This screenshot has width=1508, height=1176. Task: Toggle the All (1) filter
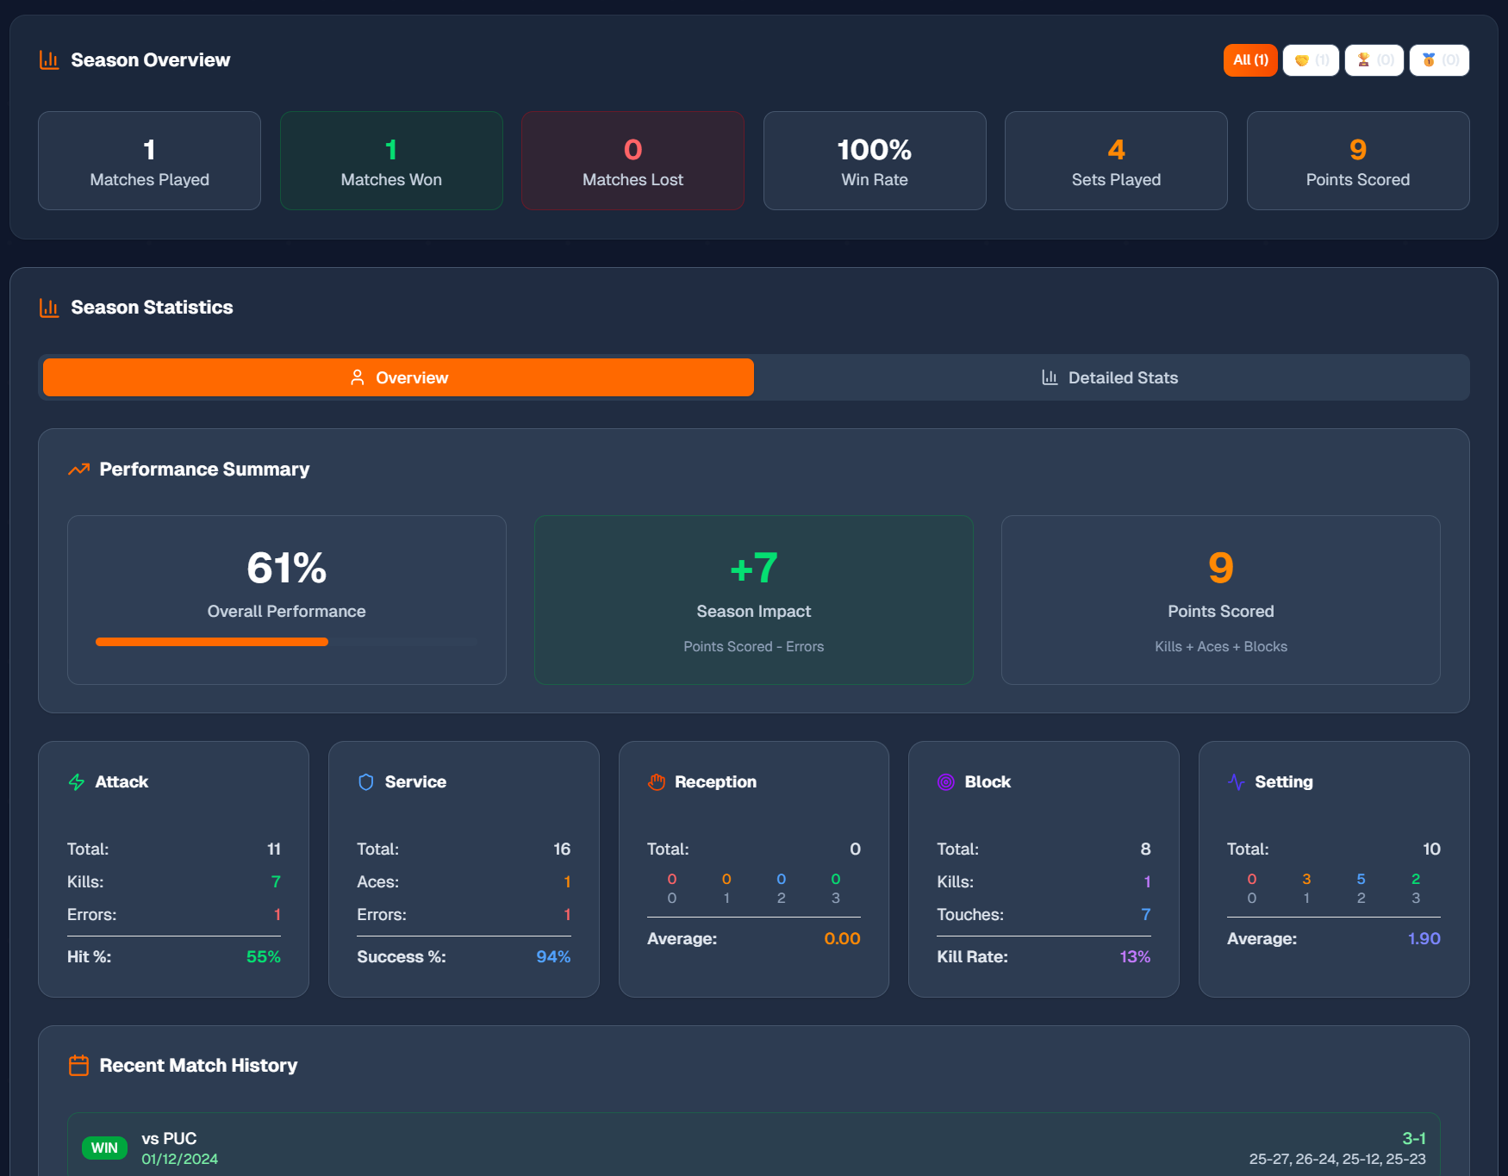click(x=1250, y=60)
